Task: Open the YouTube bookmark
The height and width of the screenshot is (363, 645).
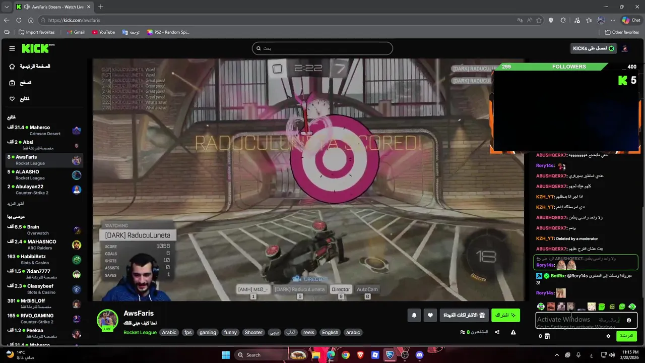Action: 103,32
